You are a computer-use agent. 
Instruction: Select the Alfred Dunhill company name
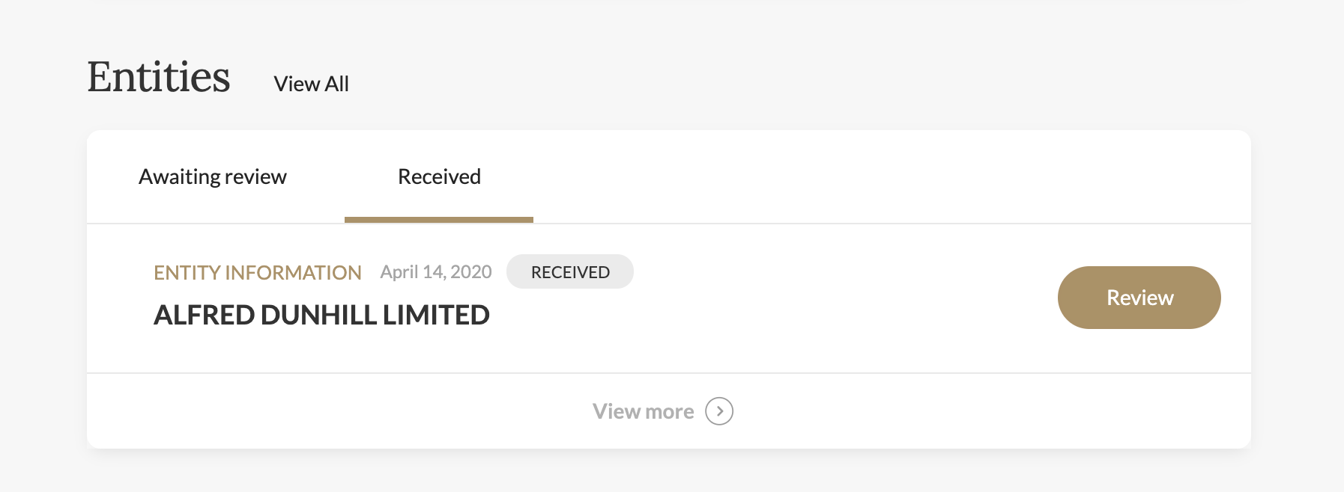[321, 315]
